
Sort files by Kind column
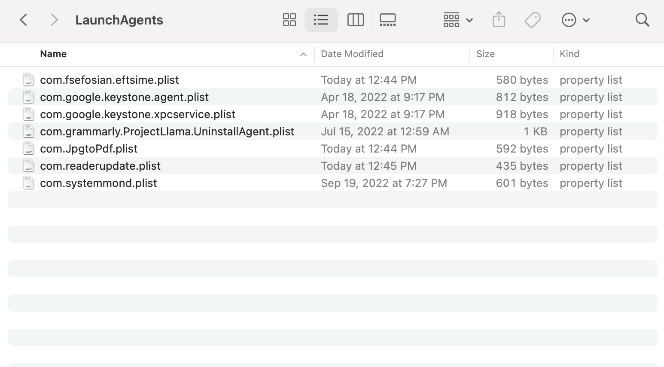click(x=570, y=54)
